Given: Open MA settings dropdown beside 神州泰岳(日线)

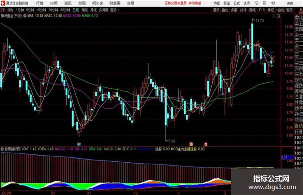Looking at the screenshot, I should click(x=25, y=16).
